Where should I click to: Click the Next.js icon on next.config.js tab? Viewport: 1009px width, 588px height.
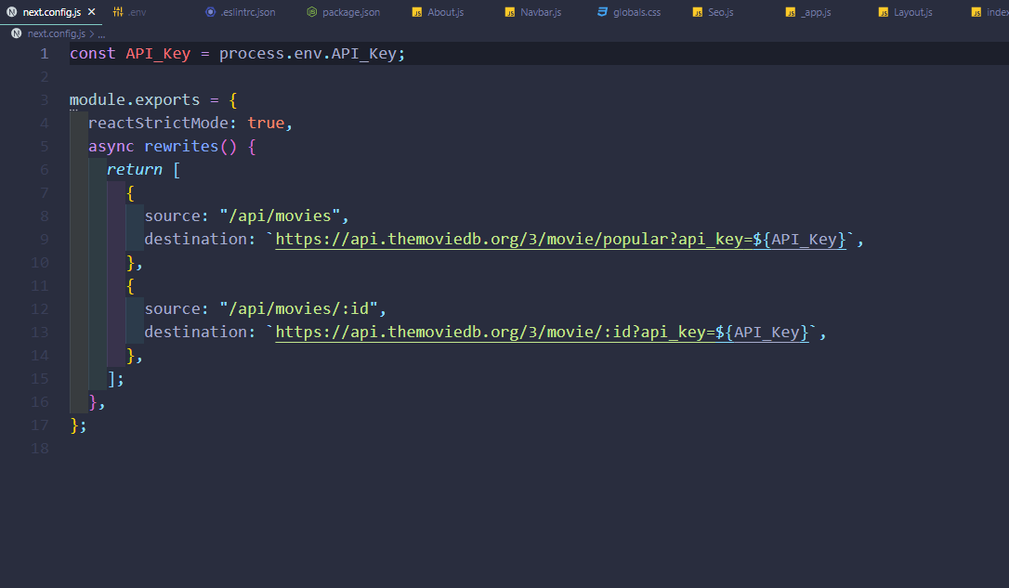pos(11,12)
